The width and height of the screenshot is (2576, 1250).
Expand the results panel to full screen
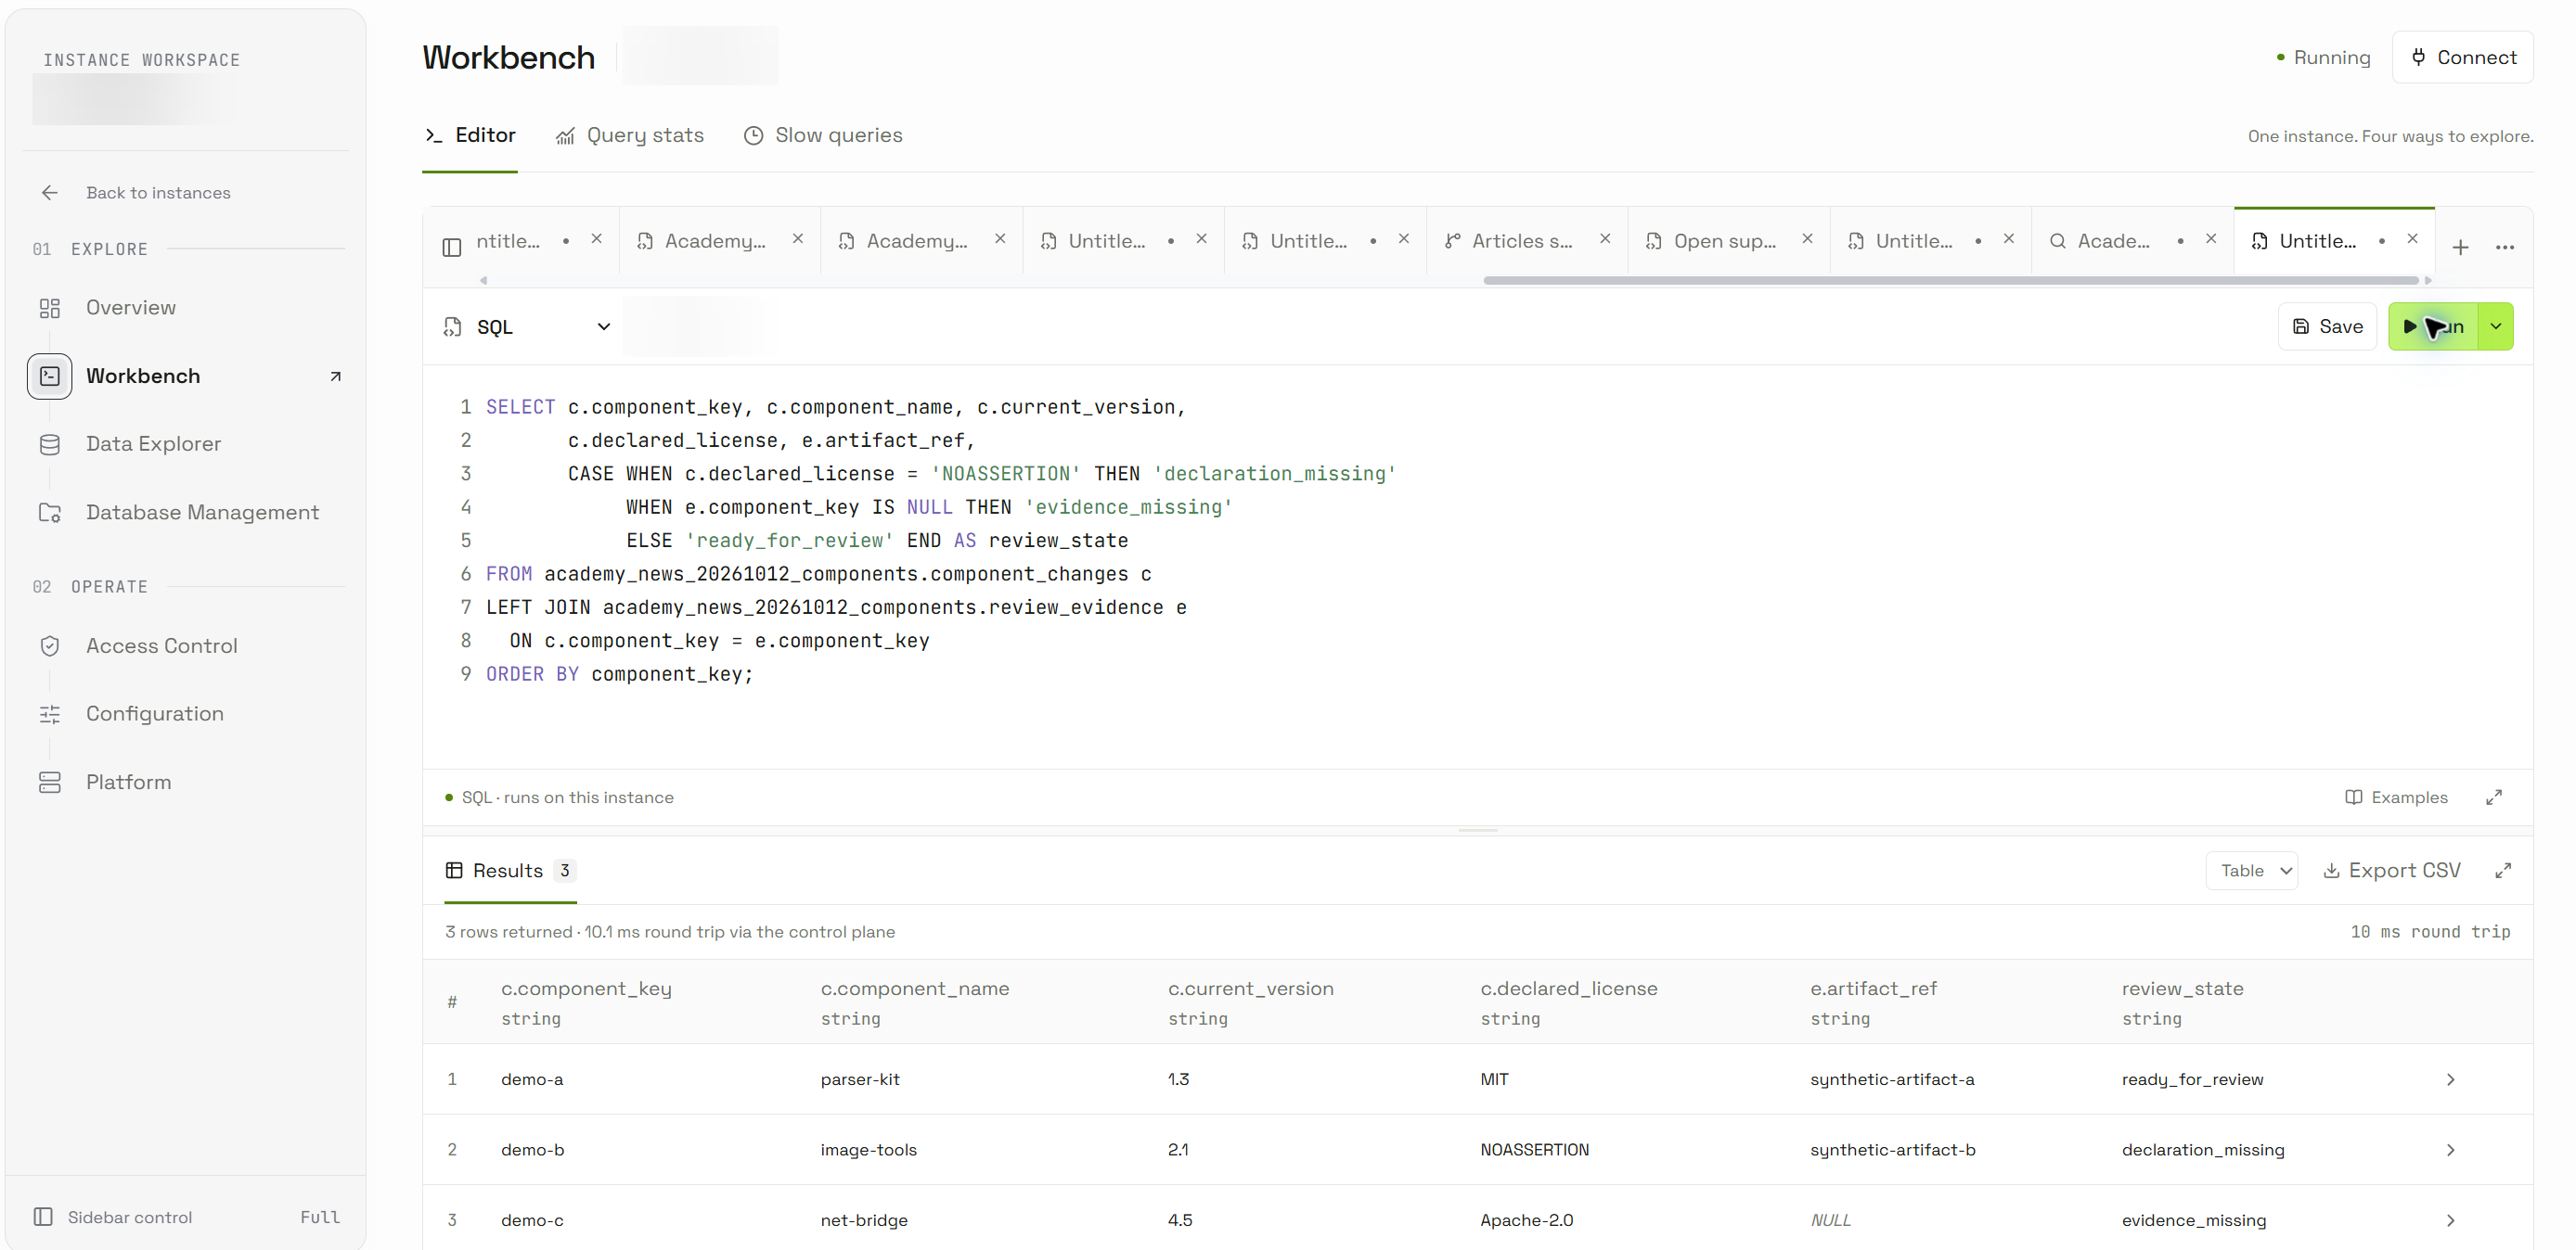[x=2503, y=872]
